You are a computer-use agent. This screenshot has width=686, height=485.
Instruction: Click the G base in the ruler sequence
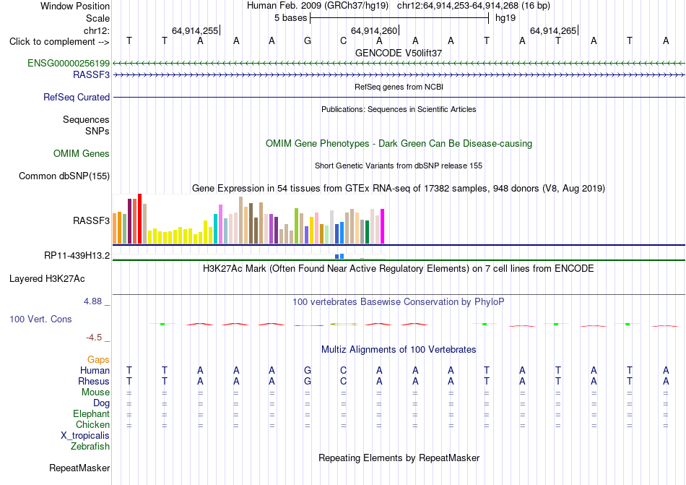tap(308, 40)
